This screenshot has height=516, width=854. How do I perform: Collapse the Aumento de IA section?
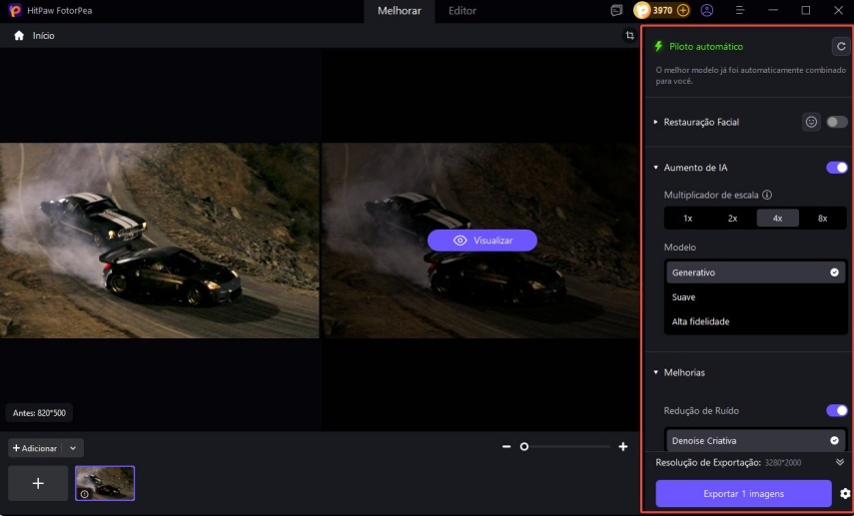656,168
